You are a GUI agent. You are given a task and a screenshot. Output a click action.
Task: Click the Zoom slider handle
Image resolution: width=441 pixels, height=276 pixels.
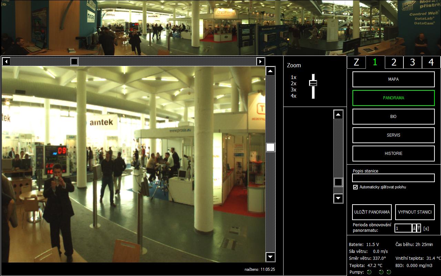(x=313, y=83)
